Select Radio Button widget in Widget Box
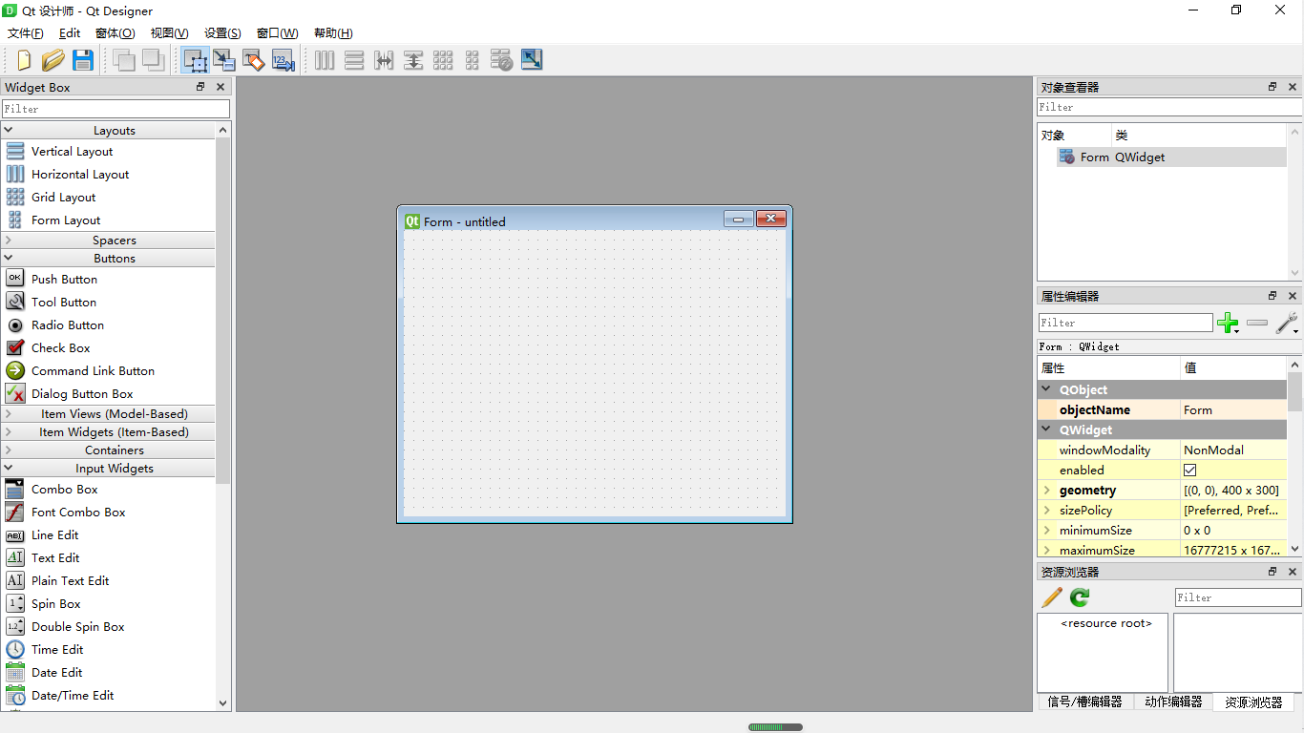This screenshot has width=1304, height=733. pos(108,325)
